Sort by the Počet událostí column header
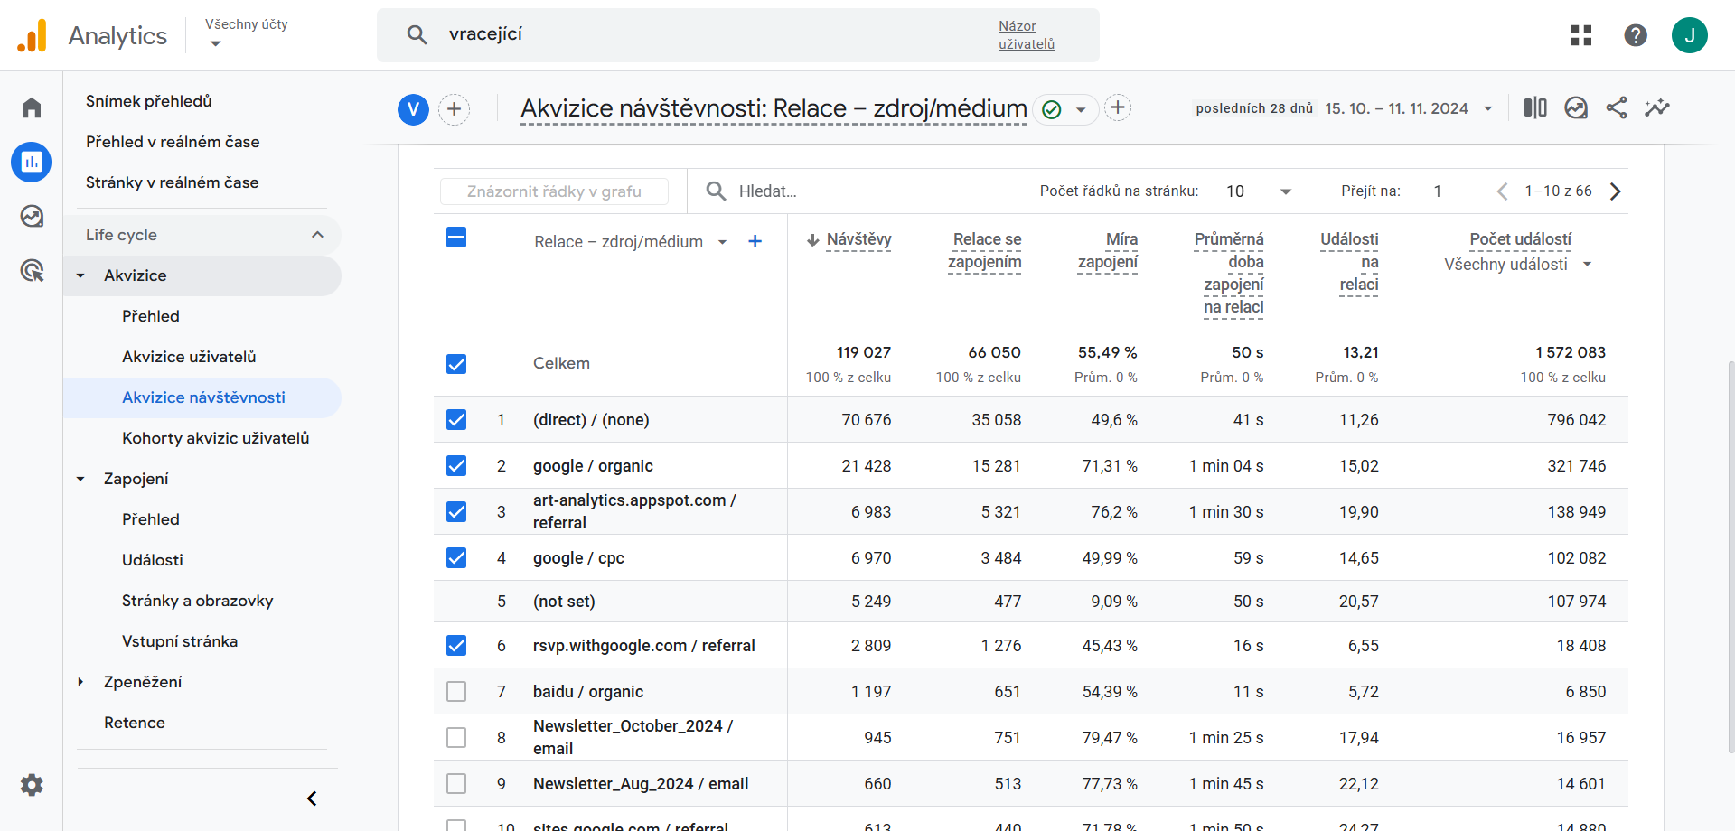This screenshot has width=1735, height=831. pos(1520,239)
